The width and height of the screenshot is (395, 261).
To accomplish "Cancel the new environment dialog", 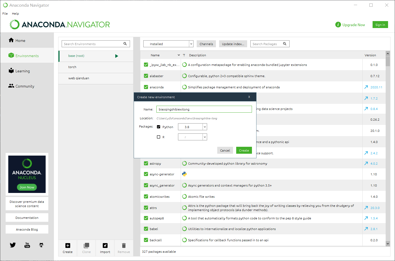I will tap(225, 150).
